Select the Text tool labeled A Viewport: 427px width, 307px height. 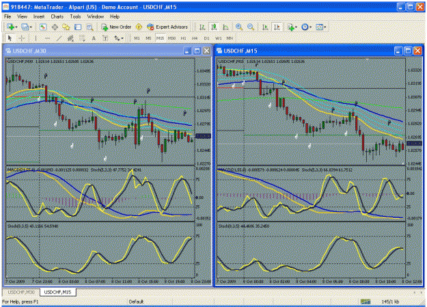(94, 38)
